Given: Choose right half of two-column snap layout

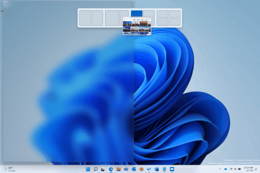Looking at the screenshot, I should point(97,18).
